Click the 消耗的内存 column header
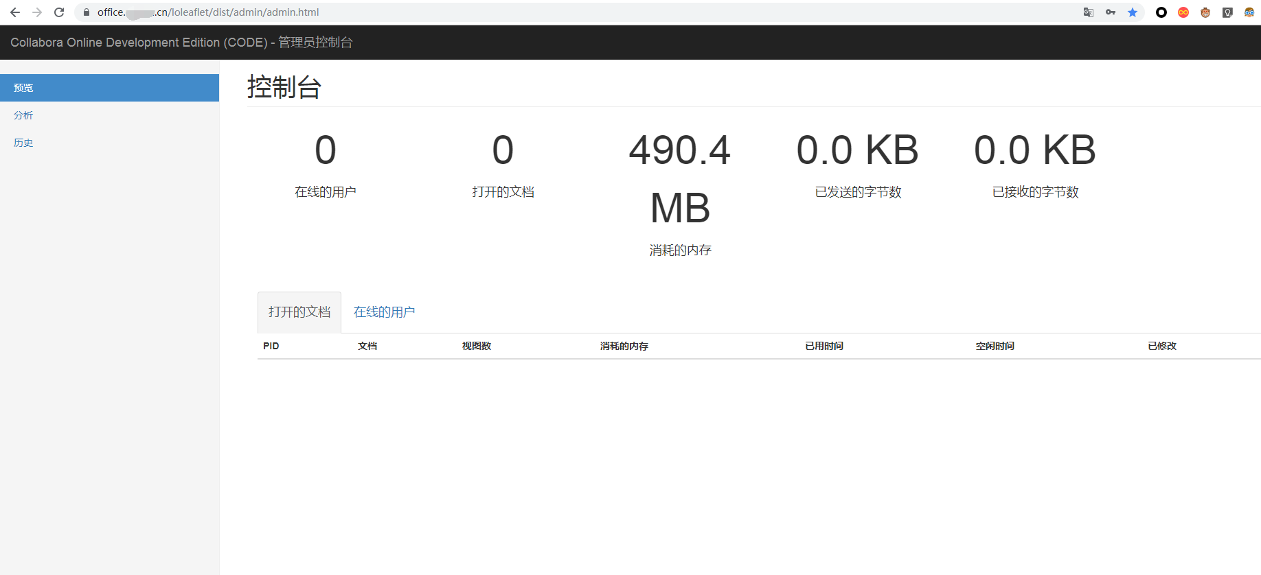This screenshot has width=1261, height=575. tap(624, 346)
